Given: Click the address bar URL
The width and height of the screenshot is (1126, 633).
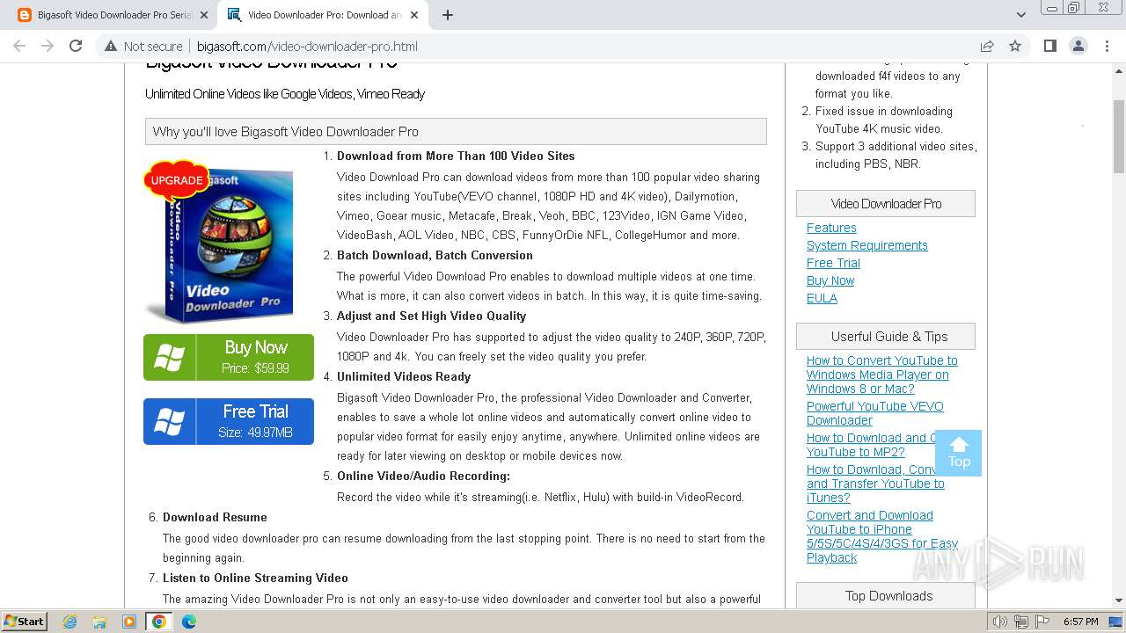Looking at the screenshot, I should click(307, 46).
